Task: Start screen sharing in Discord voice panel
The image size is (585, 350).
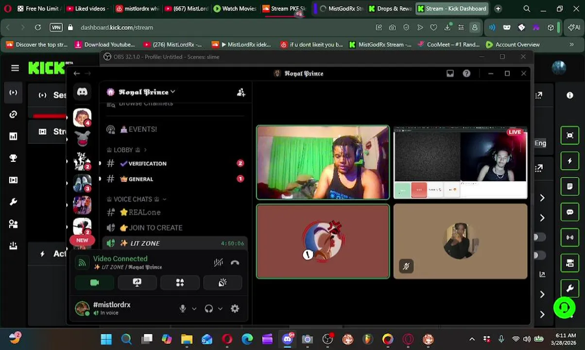Action: pyautogui.click(x=137, y=283)
